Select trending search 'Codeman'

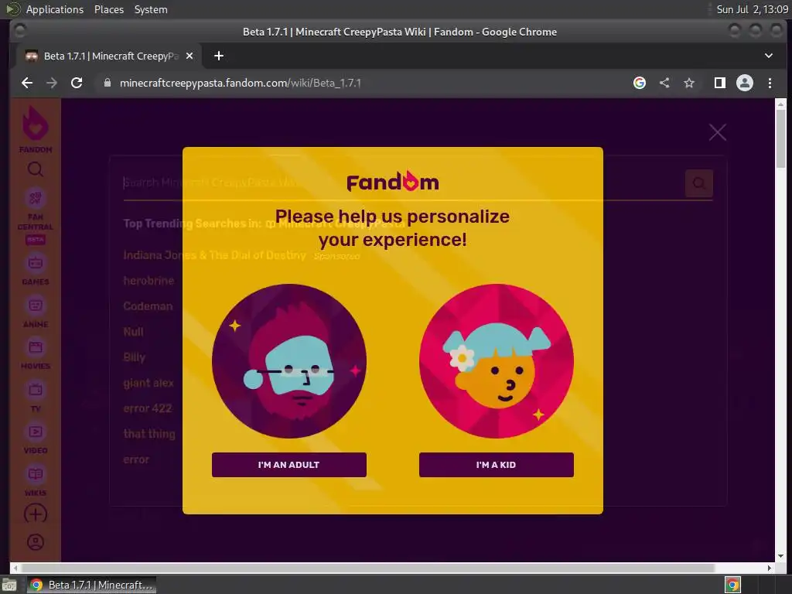tap(148, 306)
